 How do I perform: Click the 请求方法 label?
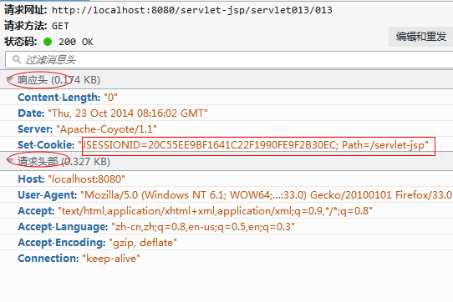click(25, 26)
